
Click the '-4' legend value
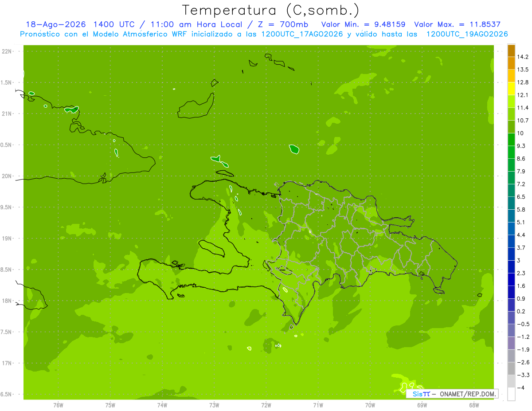click(x=520, y=388)
